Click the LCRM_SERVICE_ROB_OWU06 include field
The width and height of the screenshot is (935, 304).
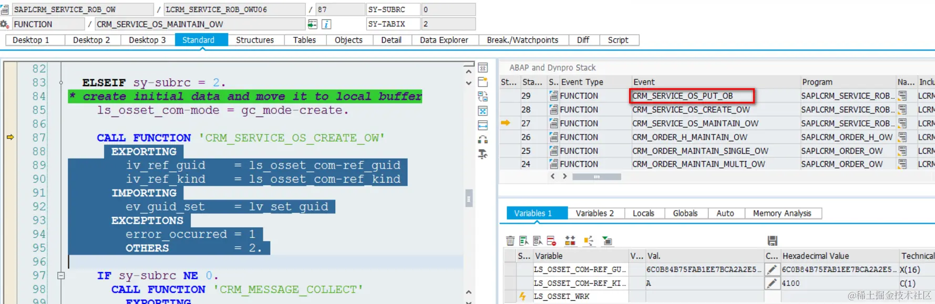[234, 9]
